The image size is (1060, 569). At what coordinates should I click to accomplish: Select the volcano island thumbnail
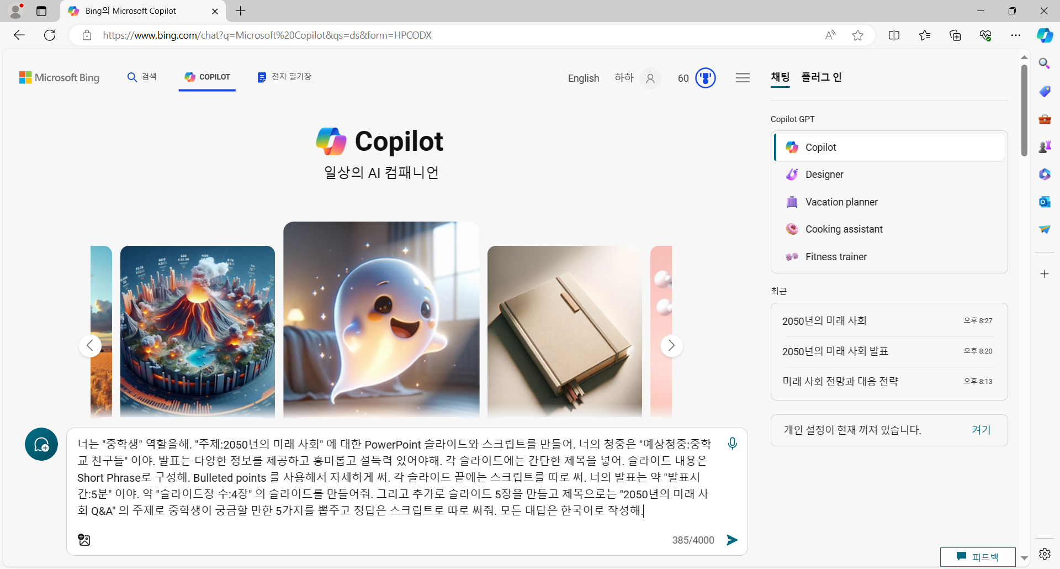coord(198,331)
